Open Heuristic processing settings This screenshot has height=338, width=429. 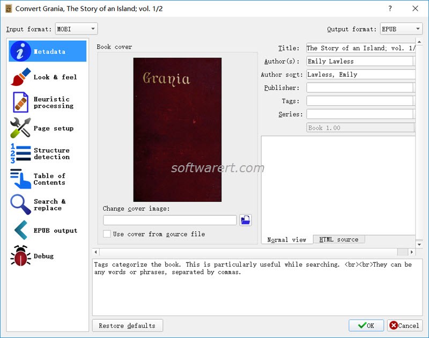(47, 102)
